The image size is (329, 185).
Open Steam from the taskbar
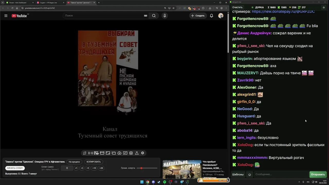point(159,182)
